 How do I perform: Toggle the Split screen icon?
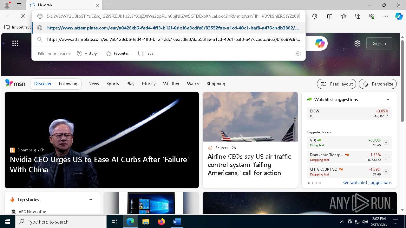pyautogui.click(x=330, y=16)
